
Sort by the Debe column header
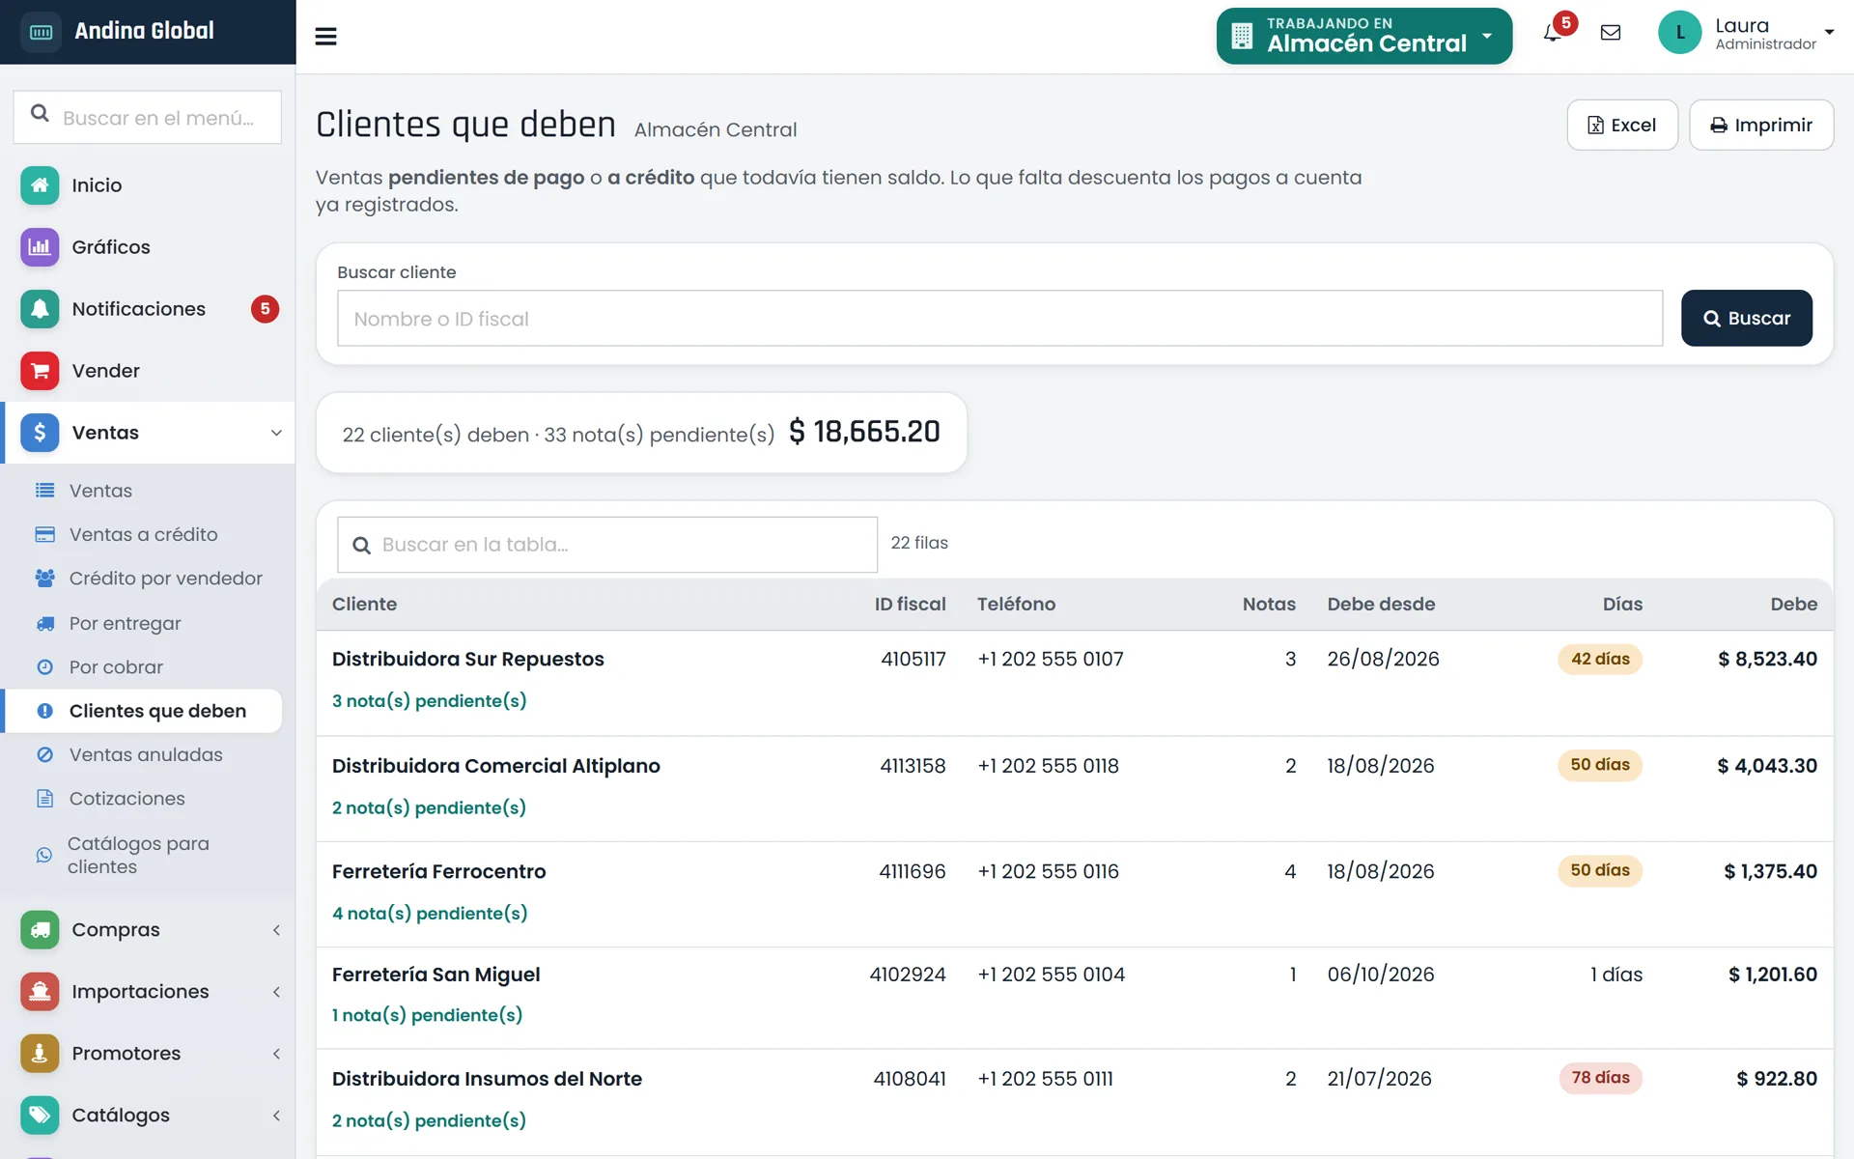[1793, 605]
